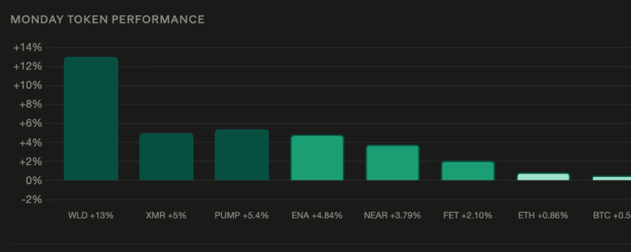The width and height of the screenshot is (631, 252).
Task: Click the ETH bar in the chart
Action: point(543,176)
